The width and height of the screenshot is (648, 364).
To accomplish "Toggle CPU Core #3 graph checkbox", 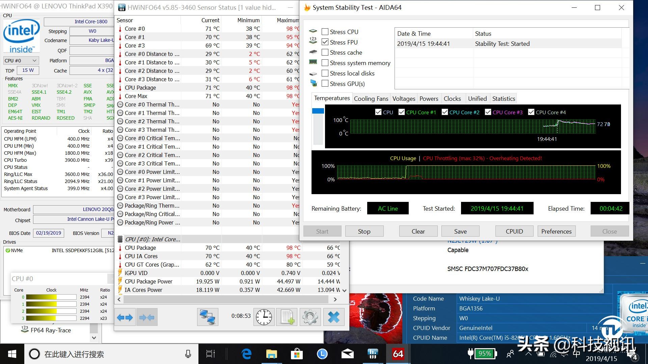I will coord(488,112).
